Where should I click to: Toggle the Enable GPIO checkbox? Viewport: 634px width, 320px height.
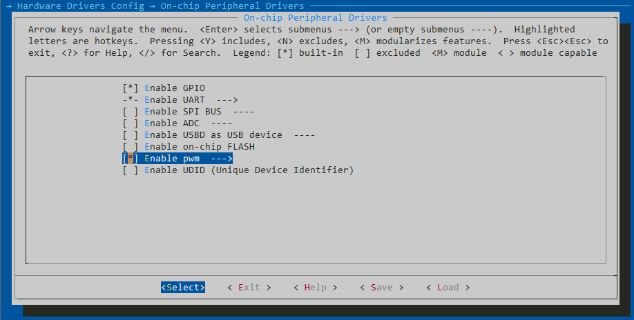131,88
